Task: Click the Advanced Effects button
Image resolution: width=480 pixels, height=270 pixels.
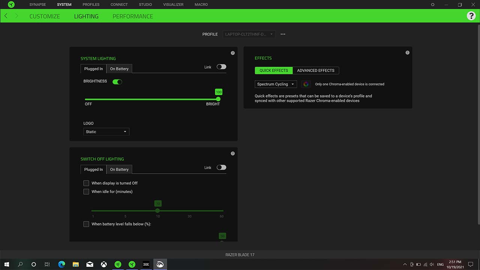Action: [x=315, y=70]
